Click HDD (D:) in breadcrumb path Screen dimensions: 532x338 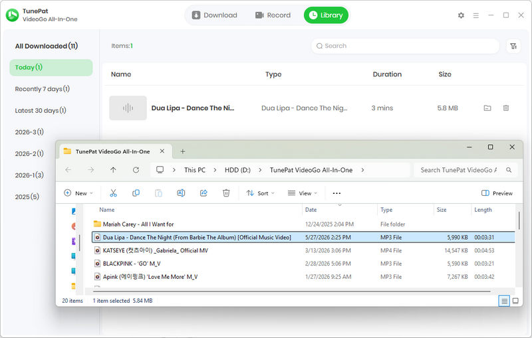(x=237, y=170)
